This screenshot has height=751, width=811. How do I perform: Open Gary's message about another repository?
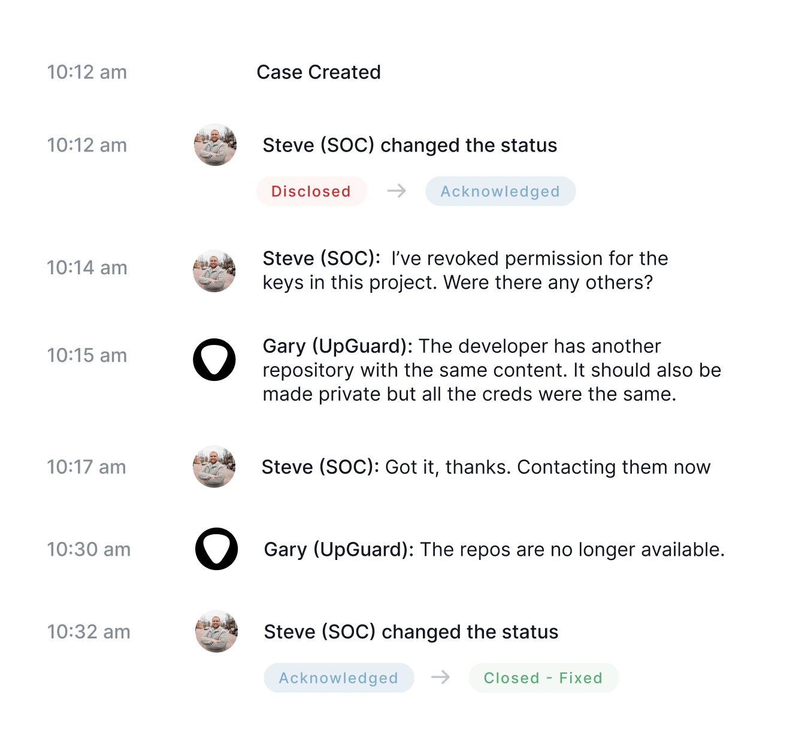coord(492,370)
